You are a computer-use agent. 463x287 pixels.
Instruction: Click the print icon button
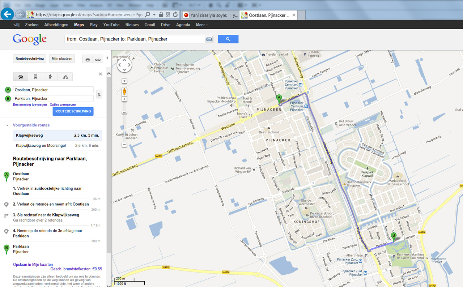[x=88, y=59]
